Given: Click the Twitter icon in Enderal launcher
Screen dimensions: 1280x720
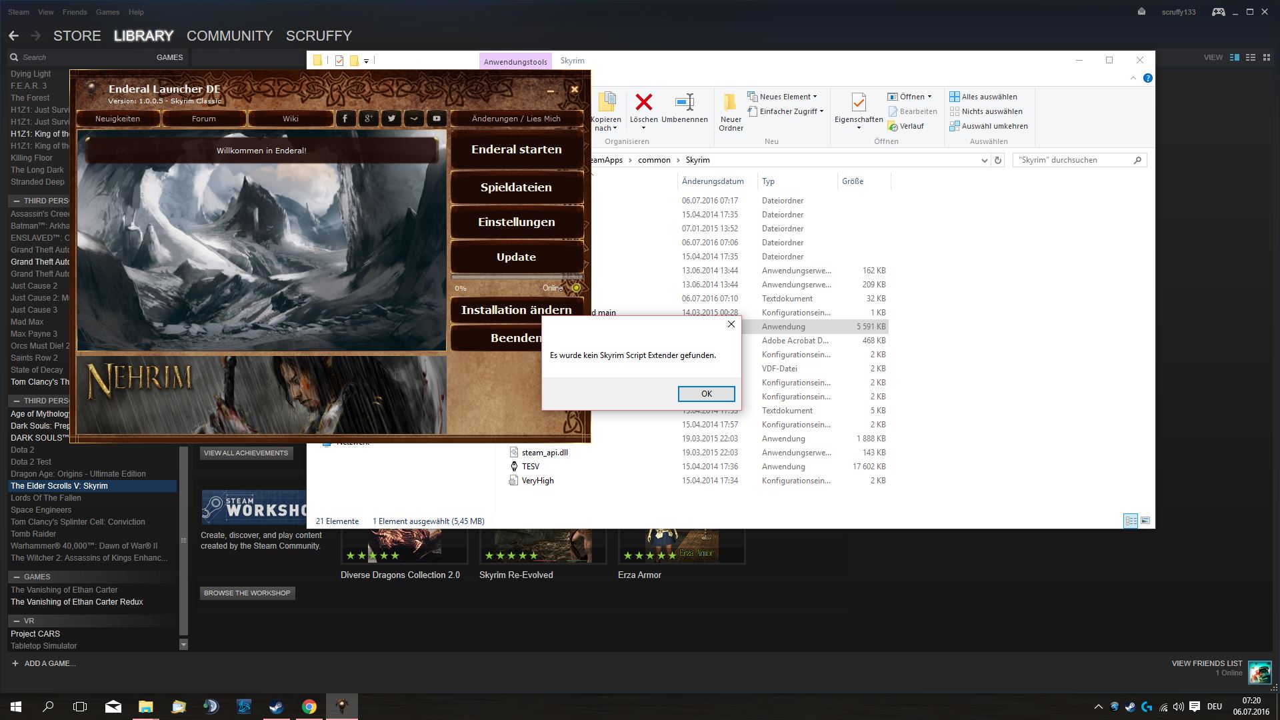Looking at the screenshot, I should (x=391, y=119).
